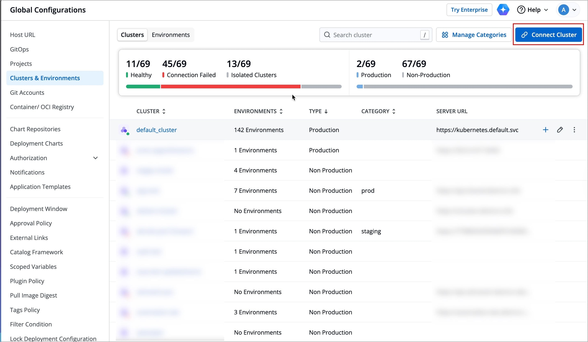Open the user avatar account dropdown

tap(567, 10)
